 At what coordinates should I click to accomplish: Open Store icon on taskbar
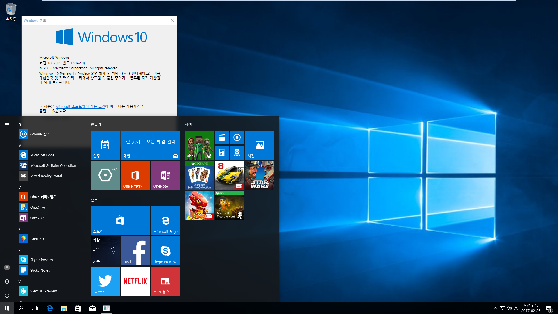tap(78, 308)
